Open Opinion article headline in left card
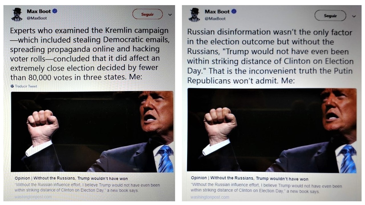This screenshot has height=205, width=365. (x=71, y=179)
